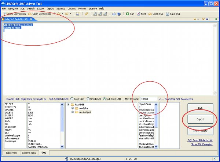The image size is (220, 162).
Task: Click the first schema toolbar icon after the pencil
Action: 95,14
